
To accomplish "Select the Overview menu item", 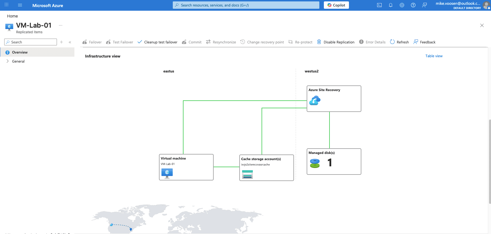I will coord(37,52).
